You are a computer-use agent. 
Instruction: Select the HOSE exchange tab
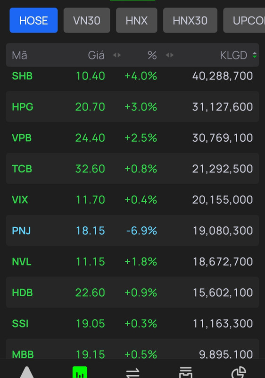coord(33,20)
